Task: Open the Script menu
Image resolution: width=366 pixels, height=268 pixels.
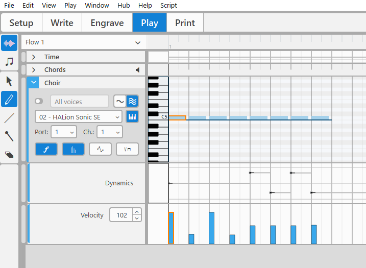Action: [x=168, y=6]
